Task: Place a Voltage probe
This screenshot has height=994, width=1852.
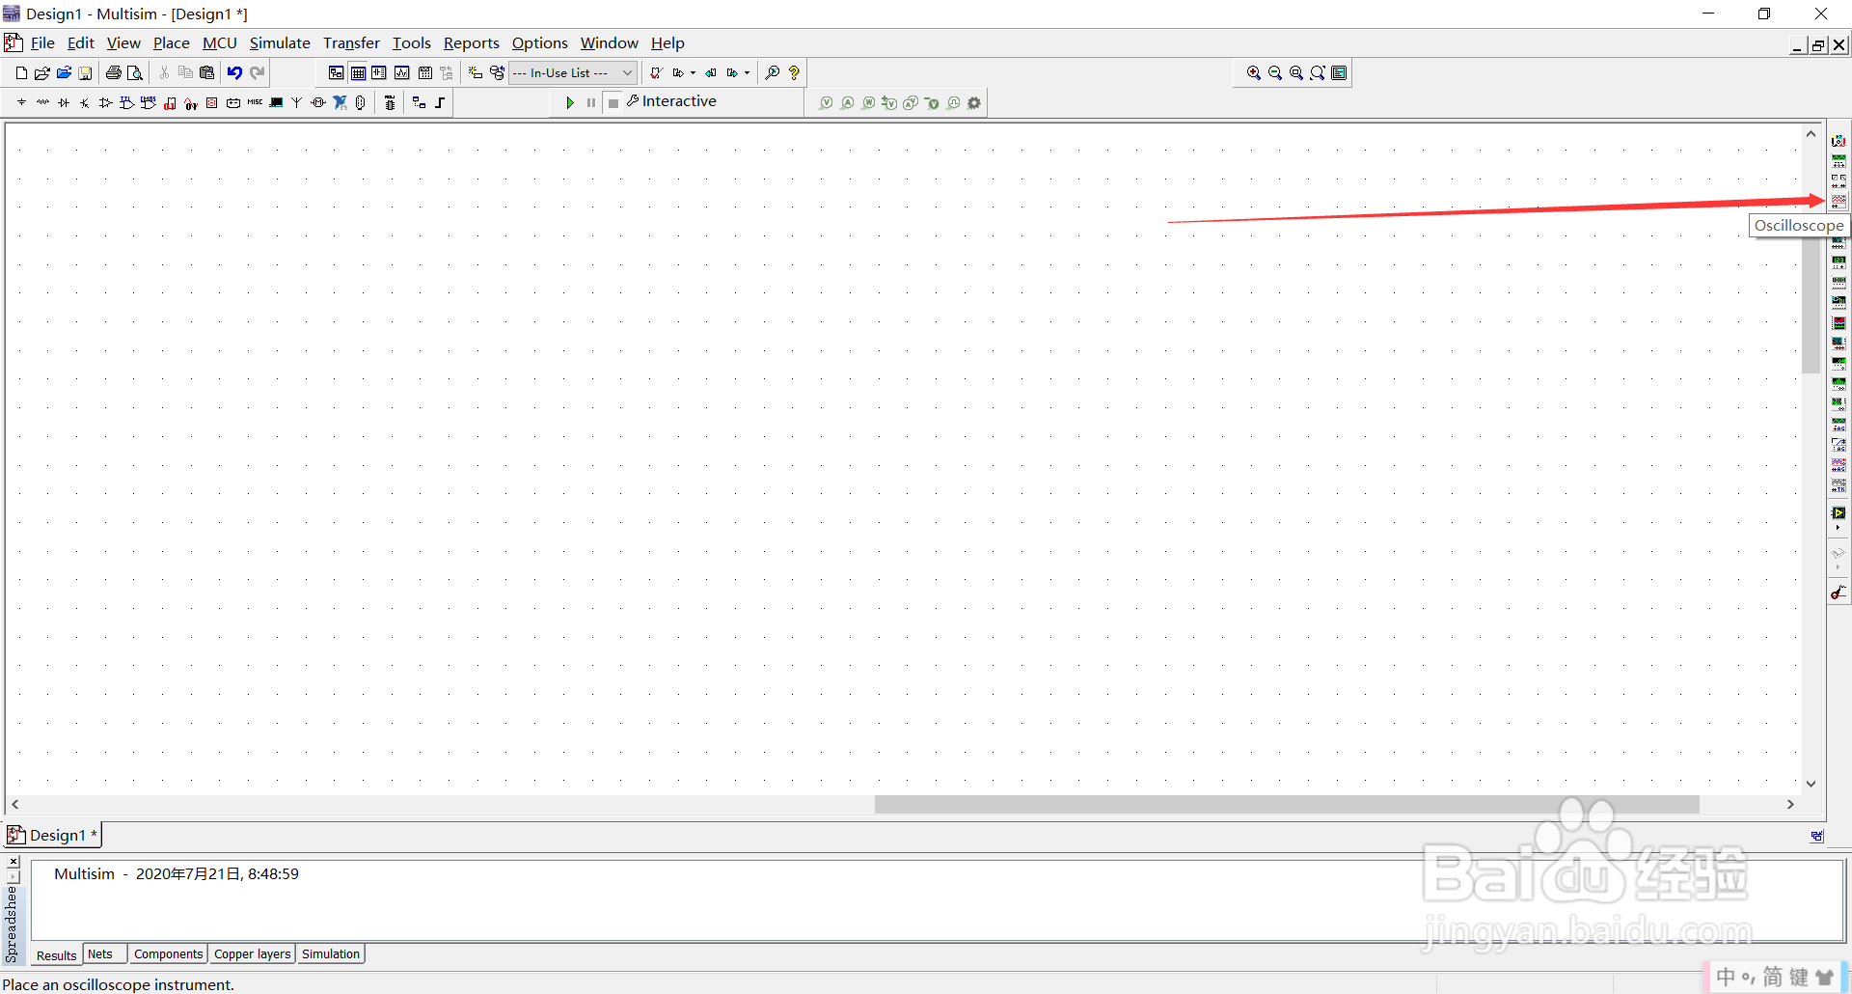Action: click(826, 102)
